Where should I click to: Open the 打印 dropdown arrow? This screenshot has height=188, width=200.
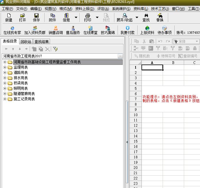[97, 18]
